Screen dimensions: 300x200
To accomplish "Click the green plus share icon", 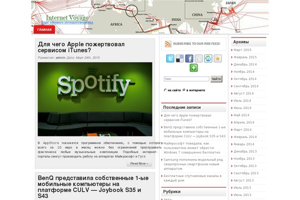I will pyautogui.click(x=193, y=68).
